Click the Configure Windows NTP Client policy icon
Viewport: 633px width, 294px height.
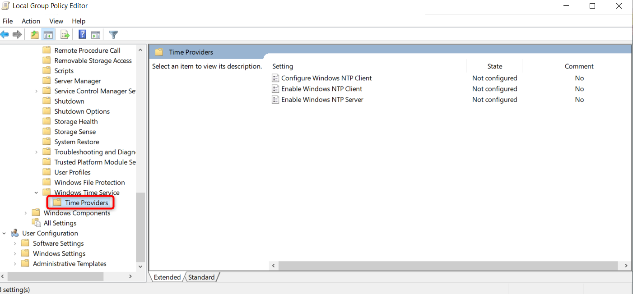(275, 78)
